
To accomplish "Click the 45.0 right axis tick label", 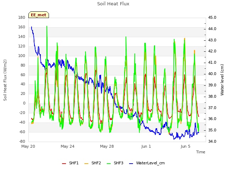I will tap(212, 17).
